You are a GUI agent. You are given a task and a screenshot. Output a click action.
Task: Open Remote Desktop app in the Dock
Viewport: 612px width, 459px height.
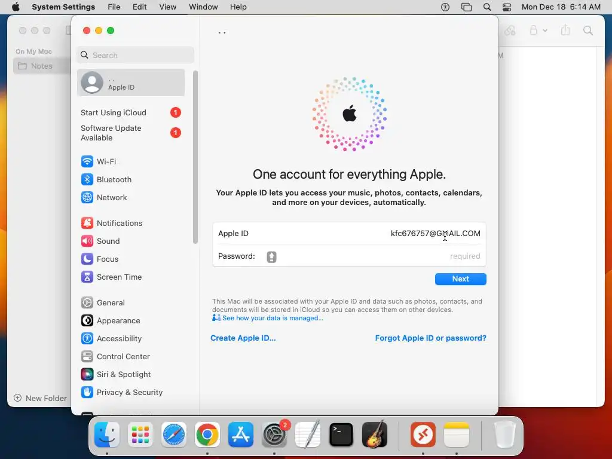coord(423,434)
